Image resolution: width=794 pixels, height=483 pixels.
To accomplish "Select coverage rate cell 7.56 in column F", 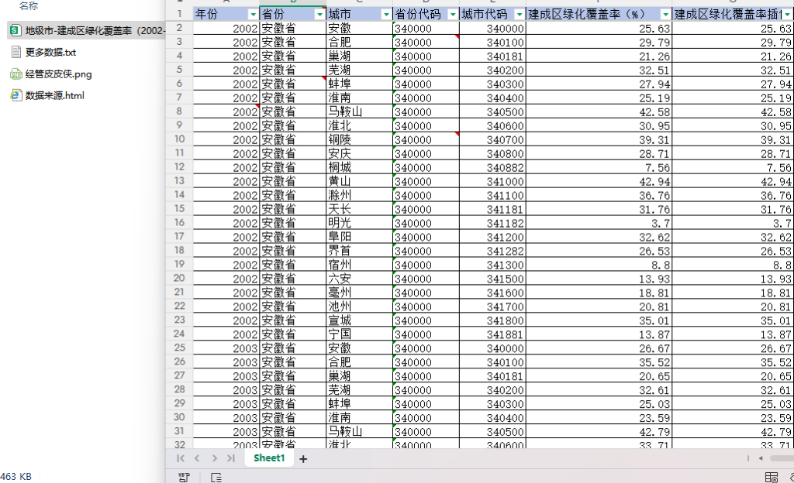I will [x=599, y=167].
